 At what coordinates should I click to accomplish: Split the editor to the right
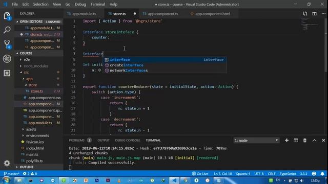click(x=314, y=14)
